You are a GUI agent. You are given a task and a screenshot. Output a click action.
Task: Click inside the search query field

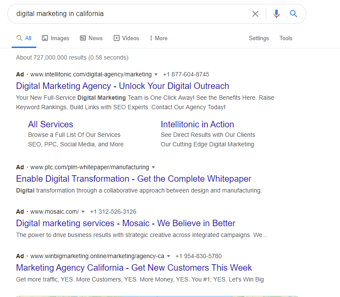coord(130,14)
